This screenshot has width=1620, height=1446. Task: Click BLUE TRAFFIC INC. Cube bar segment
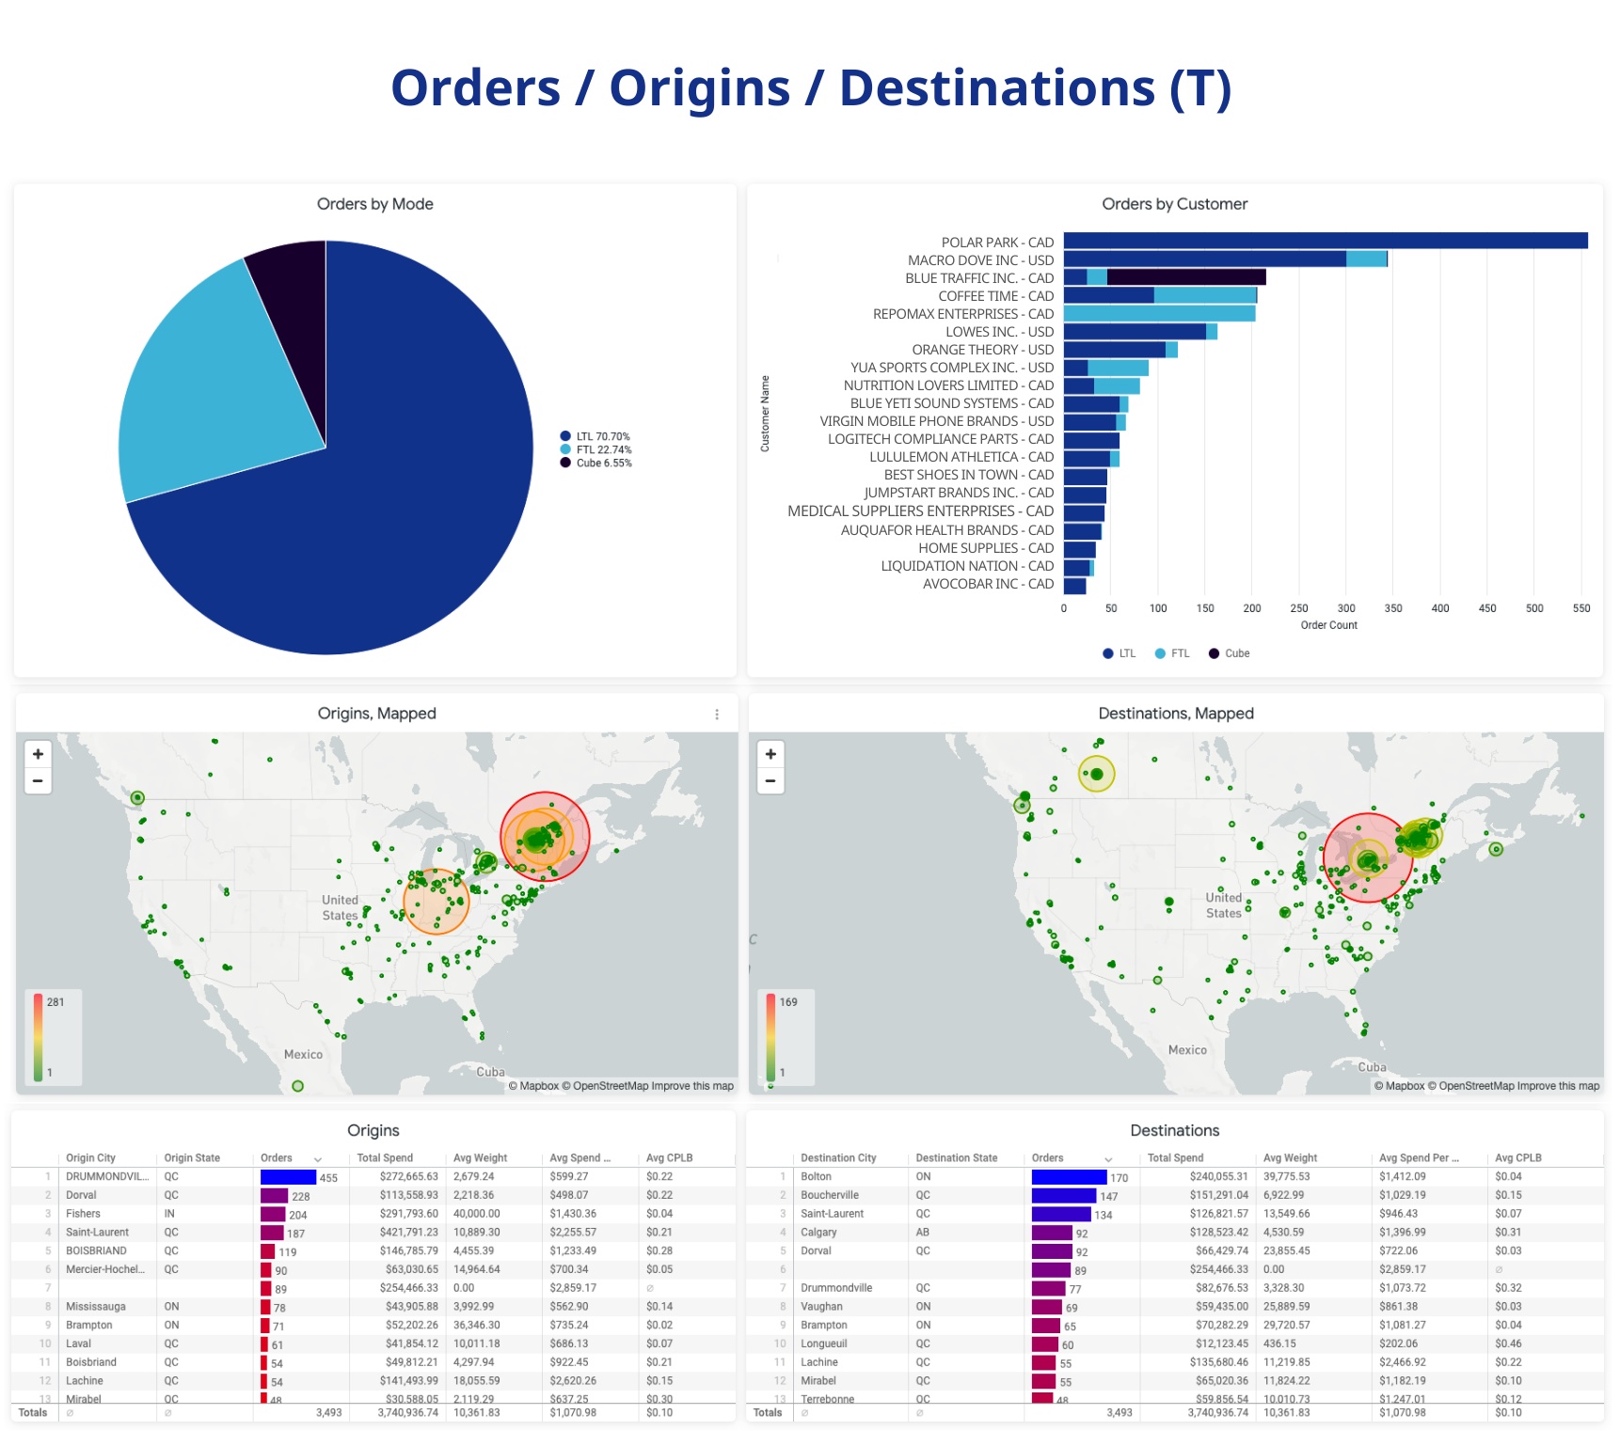1186,277
